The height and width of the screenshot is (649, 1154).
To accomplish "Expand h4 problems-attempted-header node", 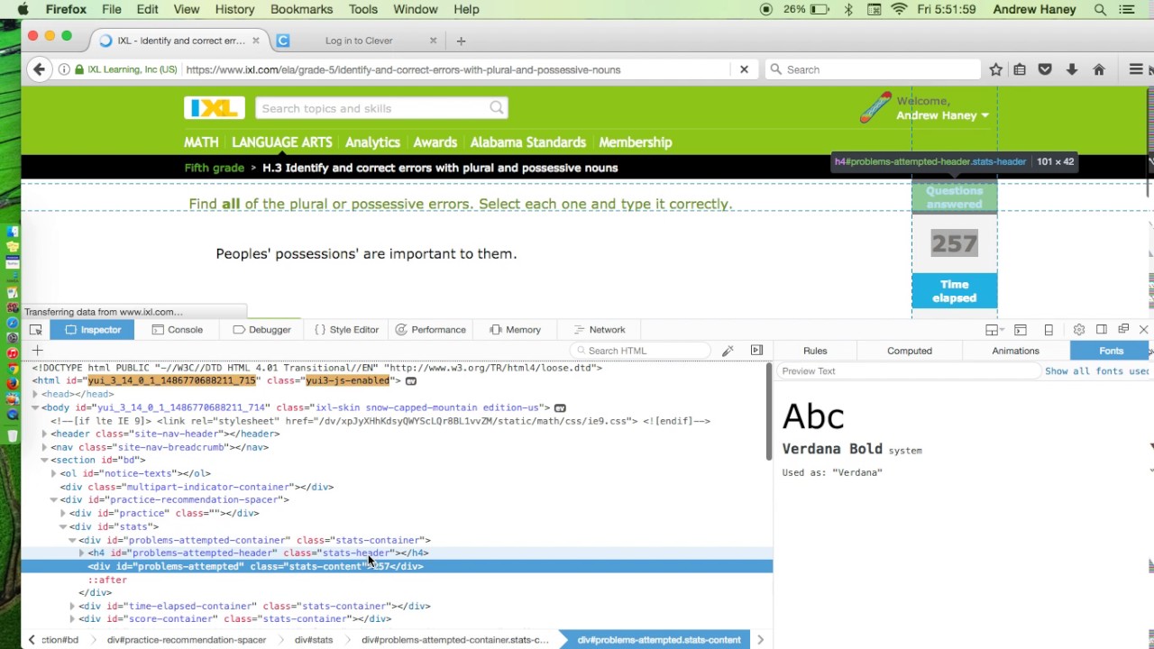I will pos(81,553).
